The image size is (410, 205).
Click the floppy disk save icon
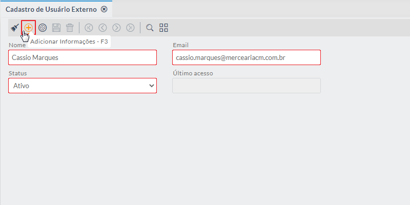56,28
